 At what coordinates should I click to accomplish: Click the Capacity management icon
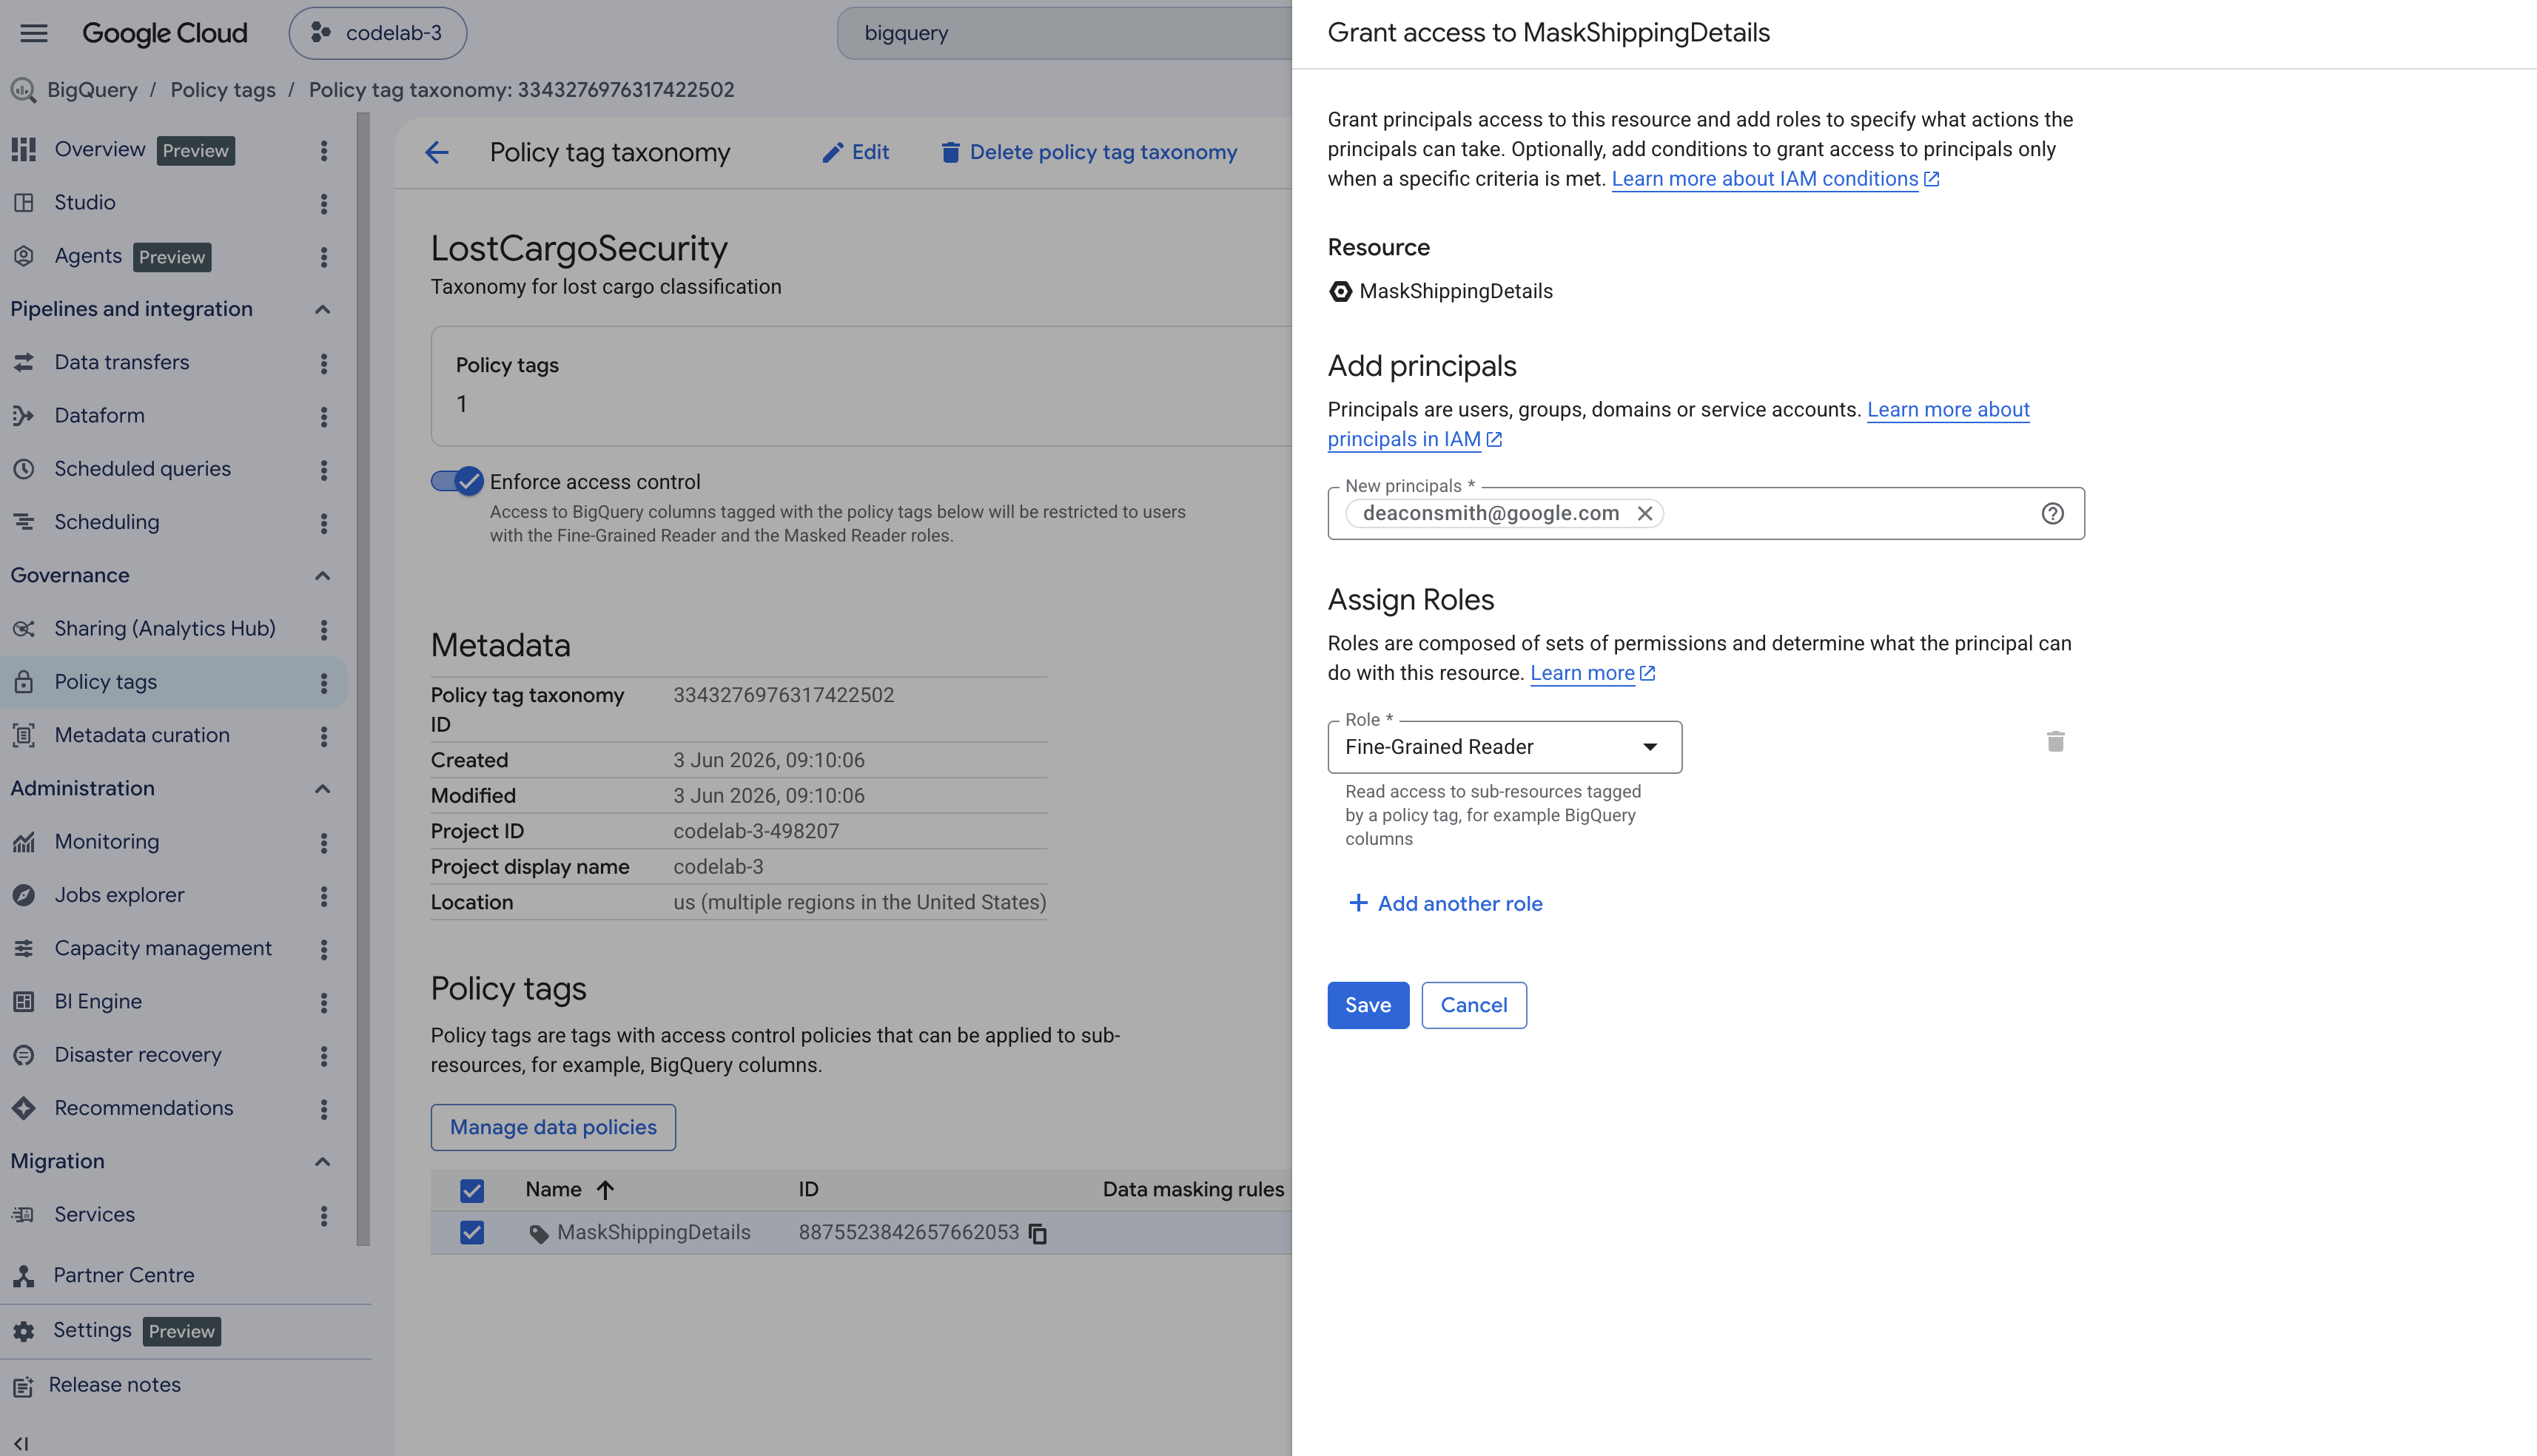(x=24, y=948)
